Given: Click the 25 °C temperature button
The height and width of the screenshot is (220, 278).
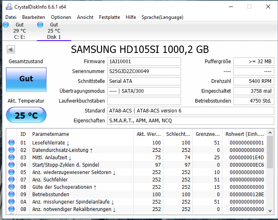Looking at the screenshot, I should point(26,116).
